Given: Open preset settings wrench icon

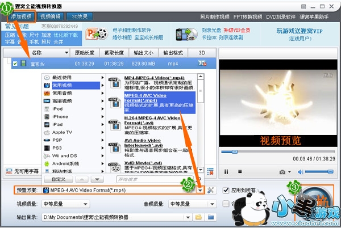Looking at the screenshot, I should (210, 190).
